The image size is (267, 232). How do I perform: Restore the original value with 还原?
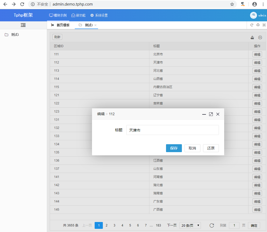[211, 148]
